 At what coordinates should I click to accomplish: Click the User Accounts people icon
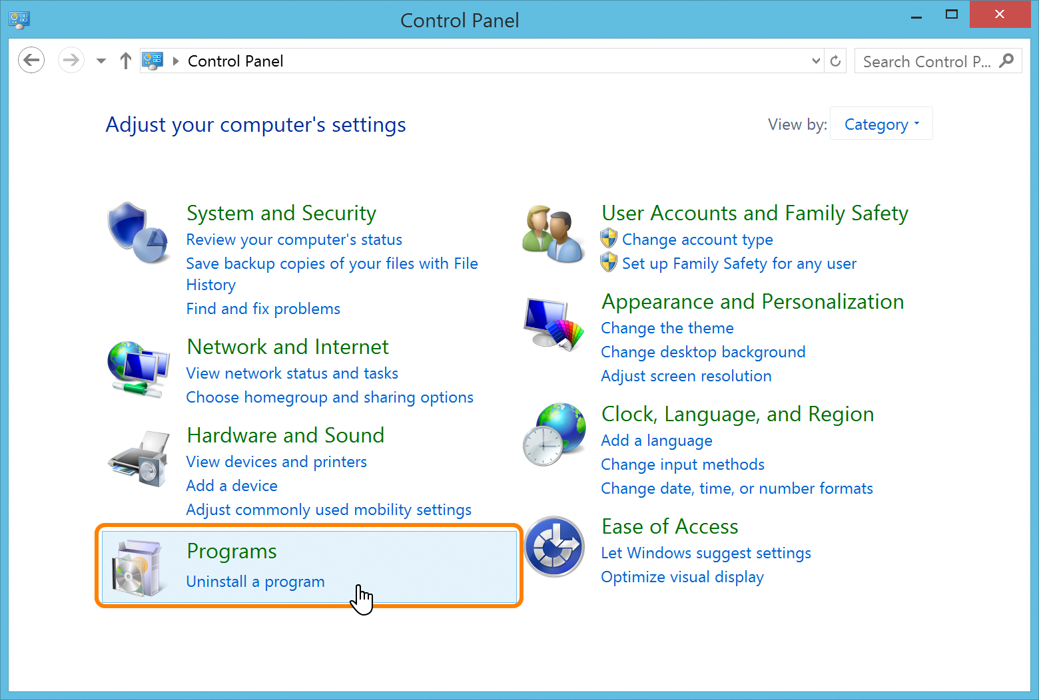[x=553, y=234]
